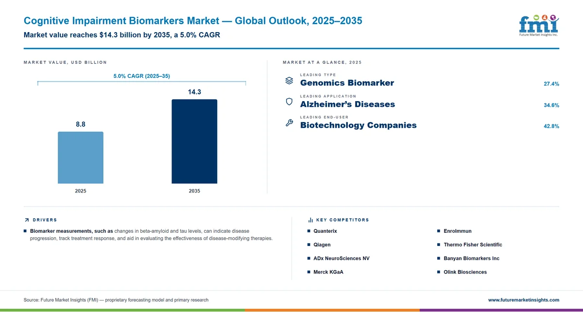Select the dark blue 2035 bar
This screenshot has height=312, width=583.
click(194, 141)
